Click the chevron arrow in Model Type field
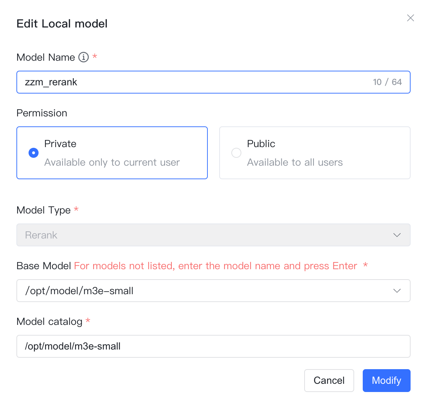The height and width of the screenshot is (407, 427). 397,235
